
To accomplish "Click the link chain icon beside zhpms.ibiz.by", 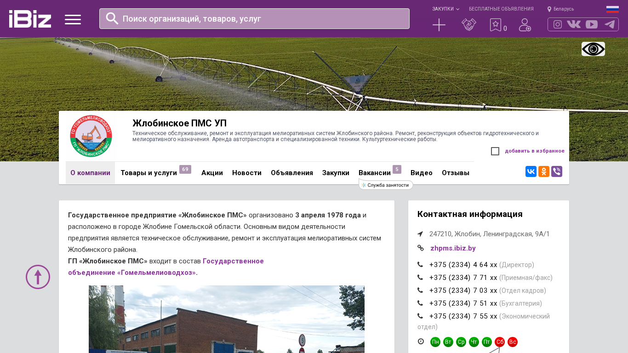I will (421, 248).
